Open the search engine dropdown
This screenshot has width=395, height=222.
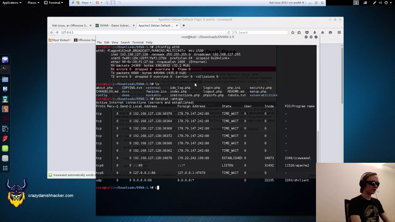(x=236, y=32)
